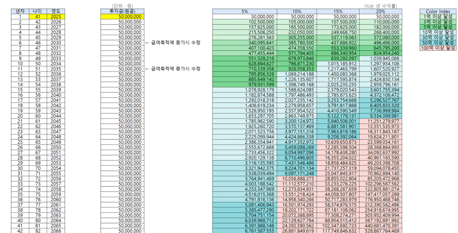This screenshot has width=458, height=233.
Task: Click the 15% return column header
Action: 338,11
